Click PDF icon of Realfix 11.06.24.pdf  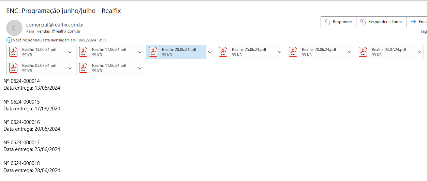point(83,68)
